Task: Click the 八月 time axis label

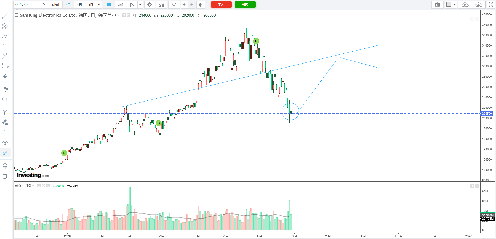Action: point(294,236)
